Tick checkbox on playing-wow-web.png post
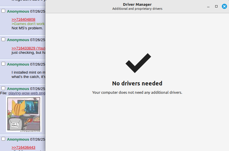The height and width of the screenshot is (151, 229). point(3,88)
